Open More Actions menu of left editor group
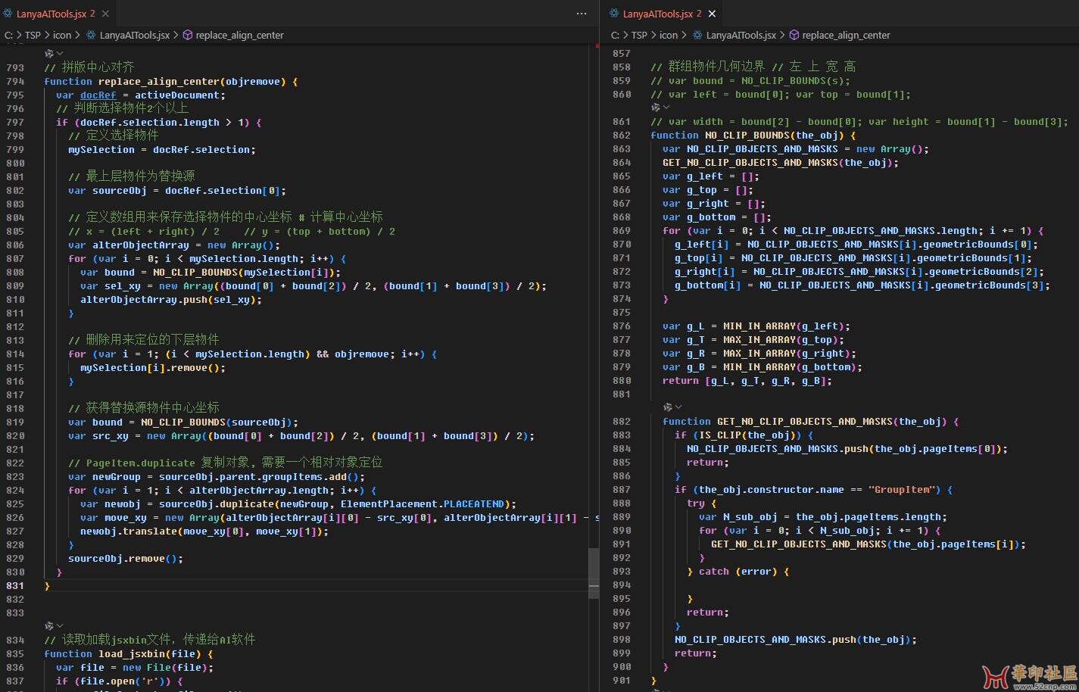Viewport: 1079px width, 692px height. pos(582,14)
